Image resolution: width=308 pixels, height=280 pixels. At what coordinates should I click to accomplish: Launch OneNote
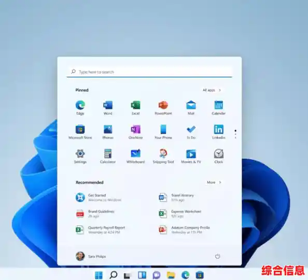click(x=135, y=132)
